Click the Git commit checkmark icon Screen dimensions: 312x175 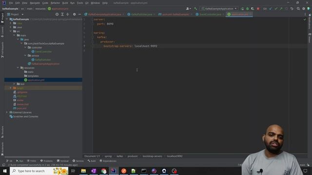276,9
